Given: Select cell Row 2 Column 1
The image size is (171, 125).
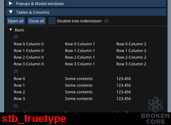Looking at the screenshot, I should click(80, 57).
